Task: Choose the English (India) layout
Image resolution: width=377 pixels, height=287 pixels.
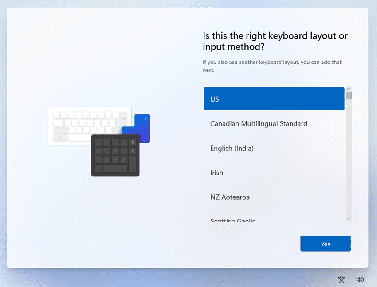Action: [274, 148]
